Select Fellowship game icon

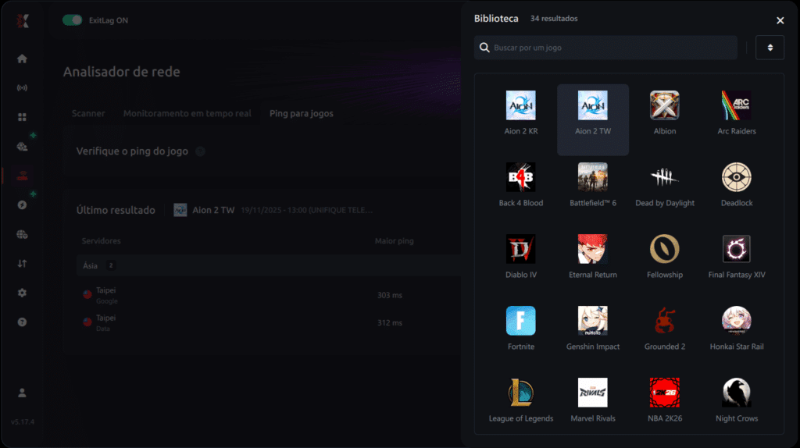coord(665,249)
